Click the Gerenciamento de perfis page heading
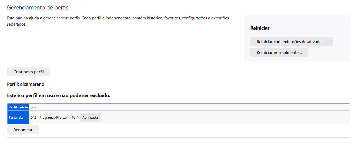 coord(38,8)
